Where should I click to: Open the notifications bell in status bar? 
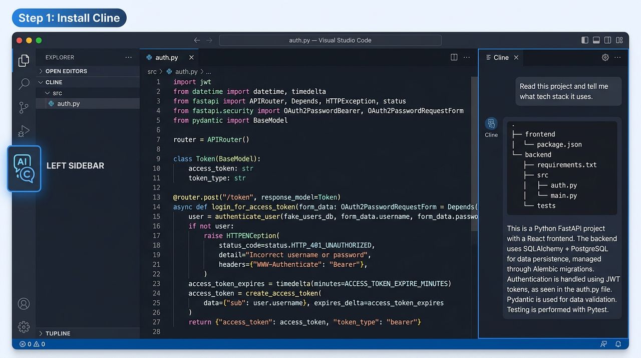[x=618, y=344]
